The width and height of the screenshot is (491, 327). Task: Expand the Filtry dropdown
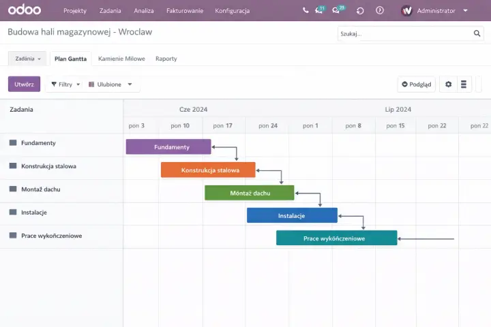tap(65, 84)
